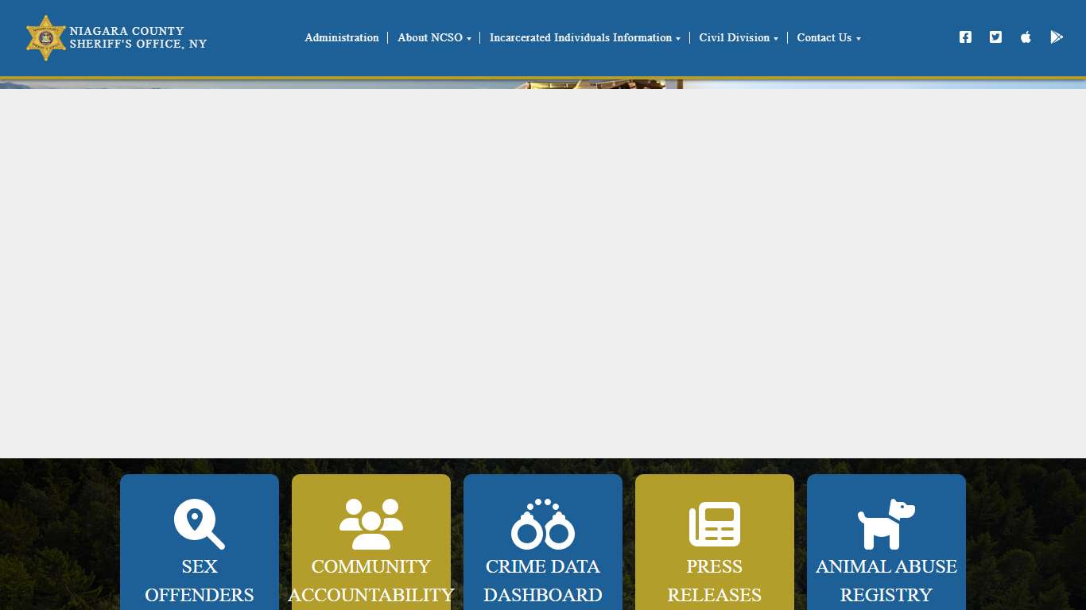
Task: Select the Press Releases tile label
Action: [714, 581]
